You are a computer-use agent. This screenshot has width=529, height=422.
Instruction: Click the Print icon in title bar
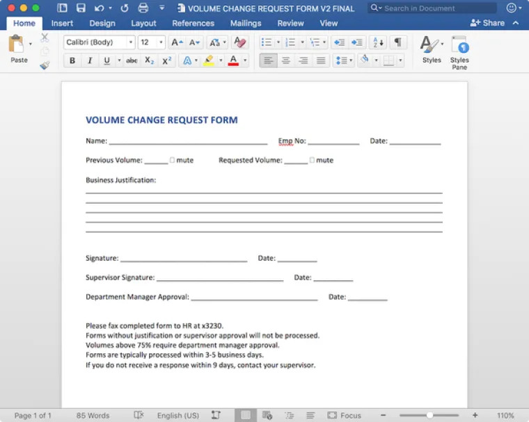point(143,8)
